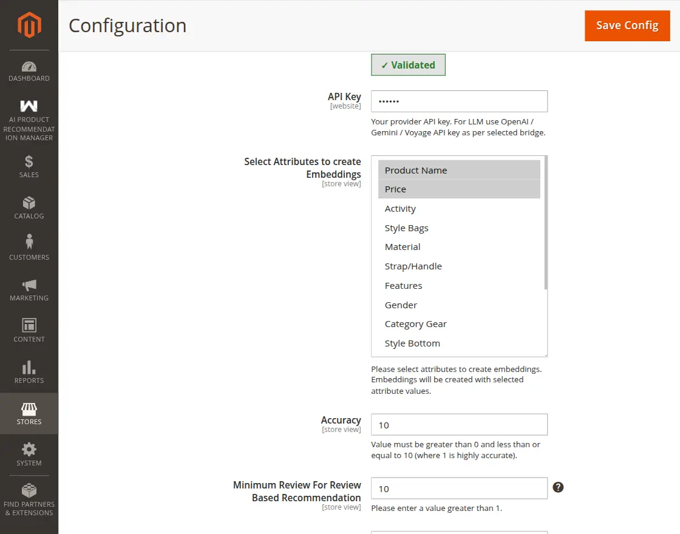
Task: Click the help icon next to Minimum Review field
Action: (558, 487)
